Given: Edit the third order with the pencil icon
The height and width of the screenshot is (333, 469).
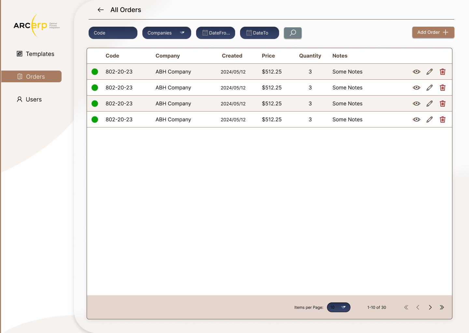Looking at the screenshot, I should (x=430, y=103).
